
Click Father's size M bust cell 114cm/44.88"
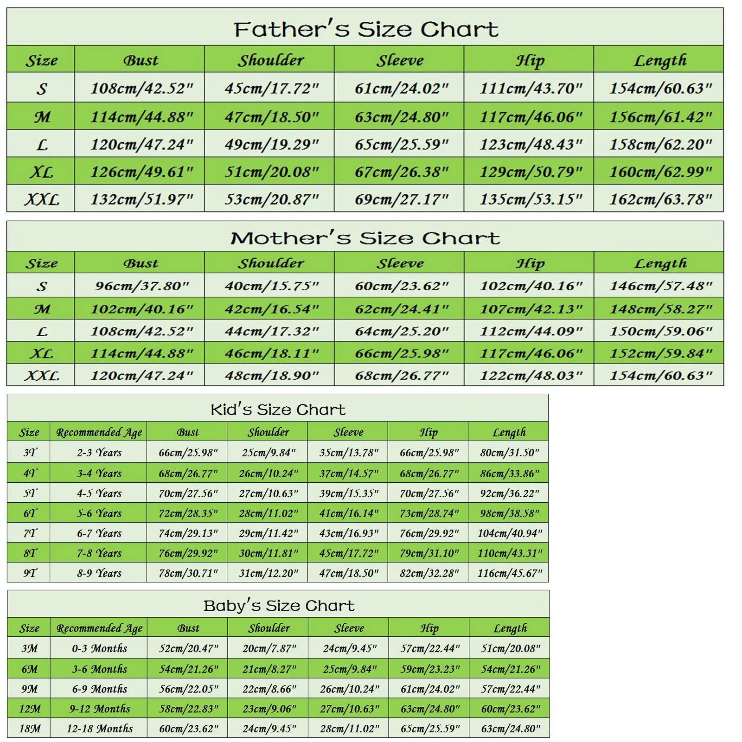[141, 117]
